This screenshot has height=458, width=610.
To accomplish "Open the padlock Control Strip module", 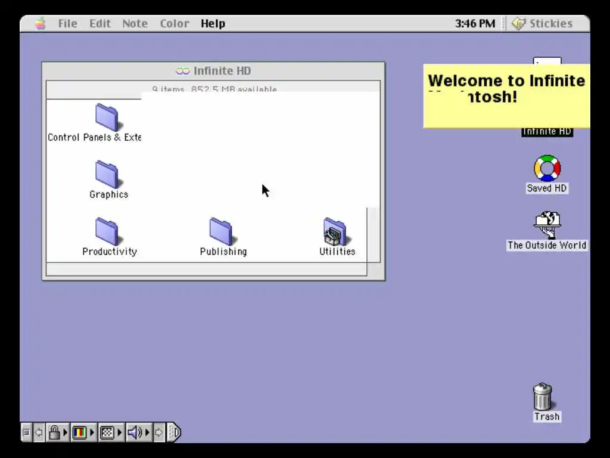I will click(x=58, y=432).
